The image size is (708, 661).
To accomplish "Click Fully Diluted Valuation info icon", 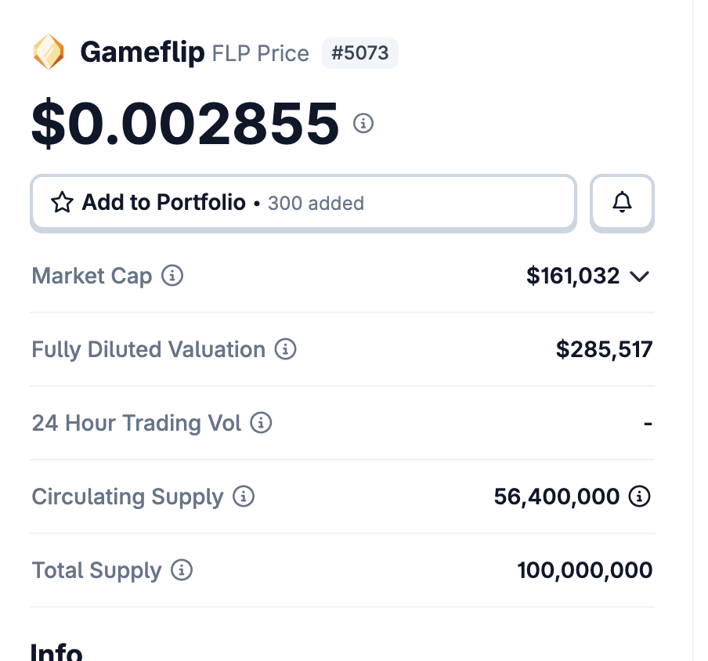I will click(x=286, y=349).
